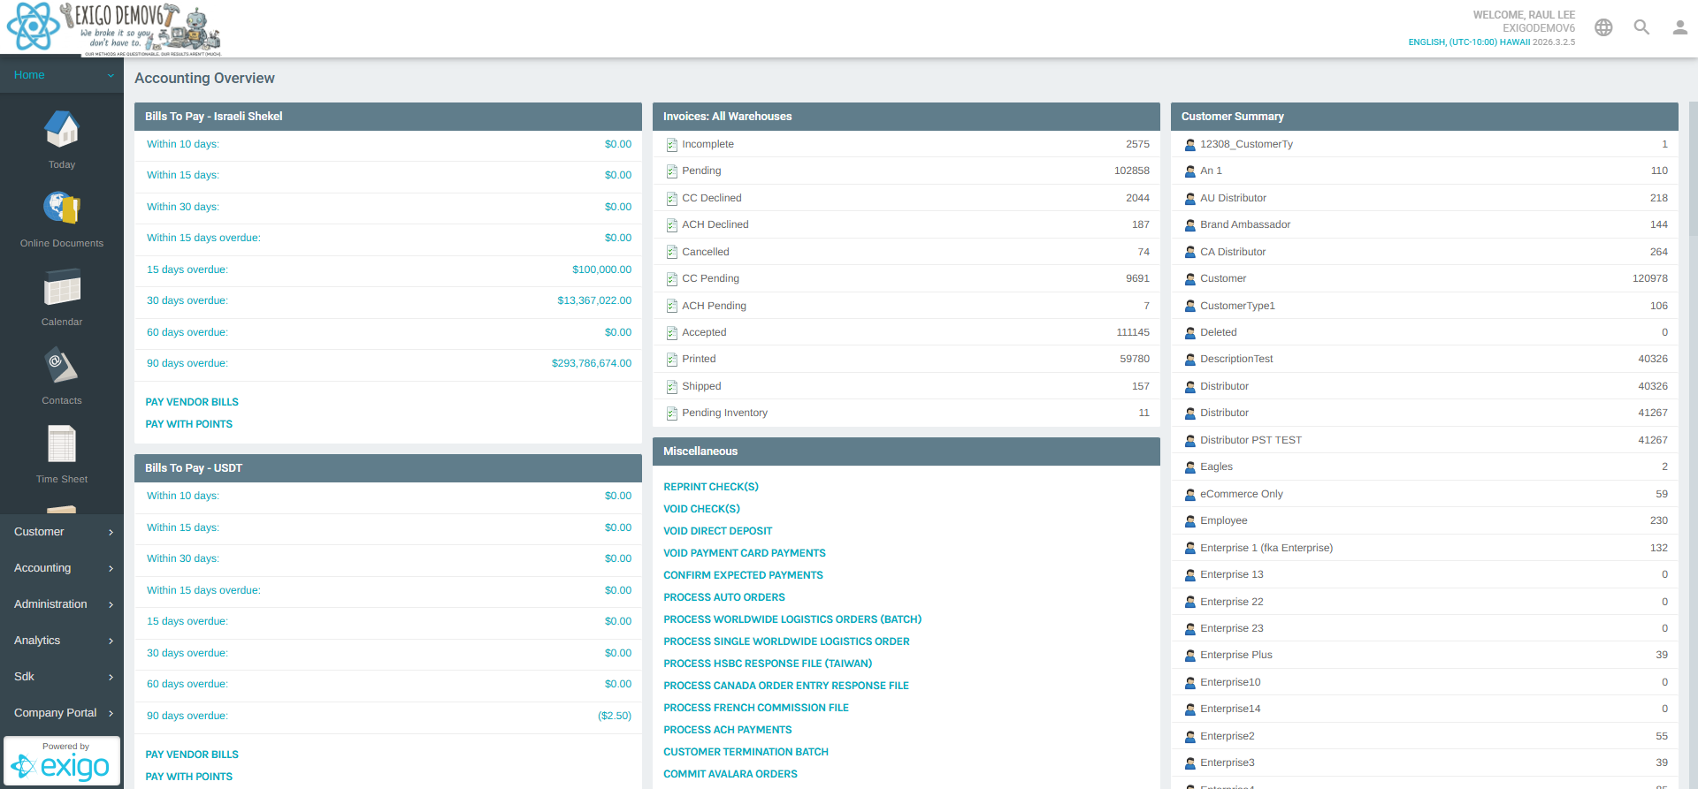Image resolution: width=1698 pixels, height=789 pixels.
Task: Click Pay With Points under USDT
Action: tap(188, 777)
